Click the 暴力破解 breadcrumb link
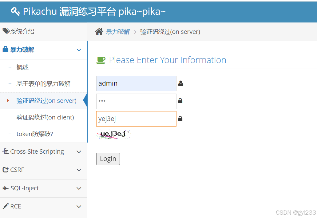The width and height of the screenshot is (317, 218). [118, 32]
